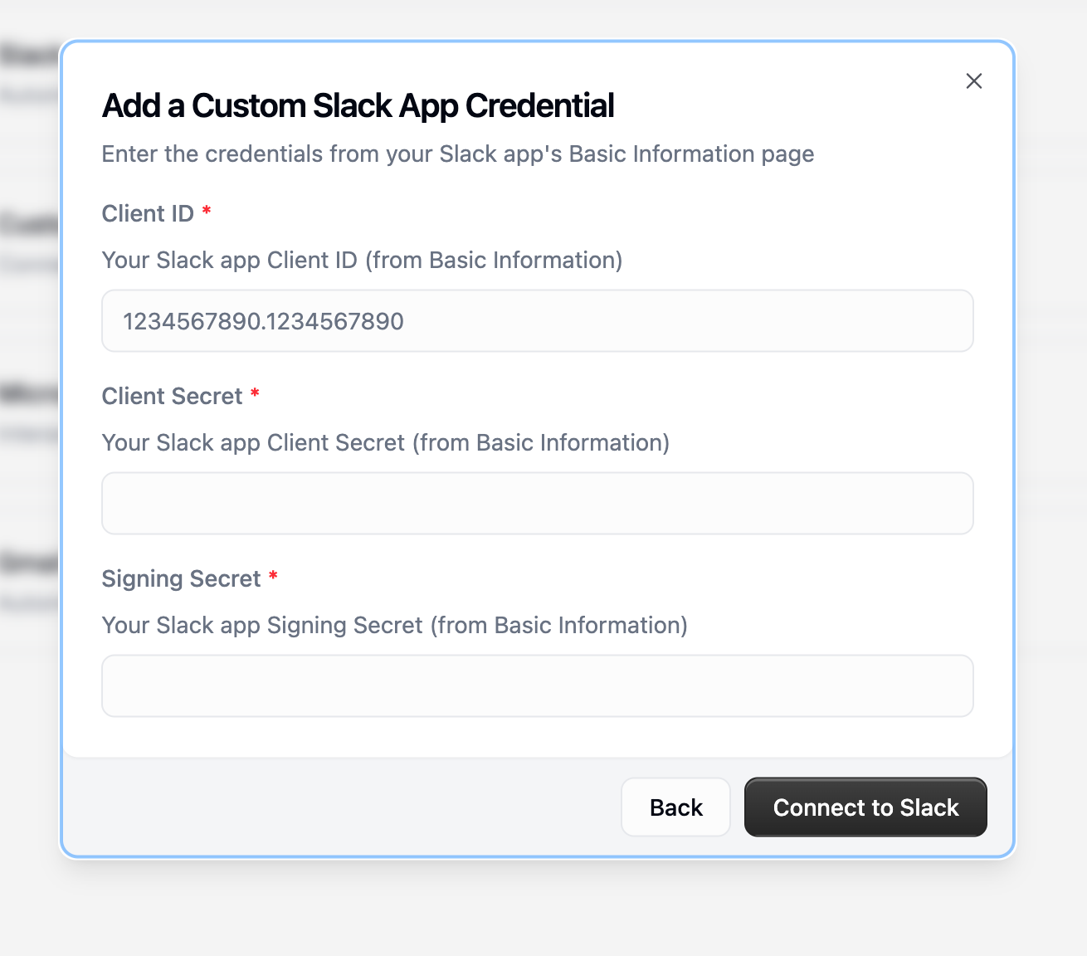
Task: Click inside the Client ID field
Action: click(538, 321)
